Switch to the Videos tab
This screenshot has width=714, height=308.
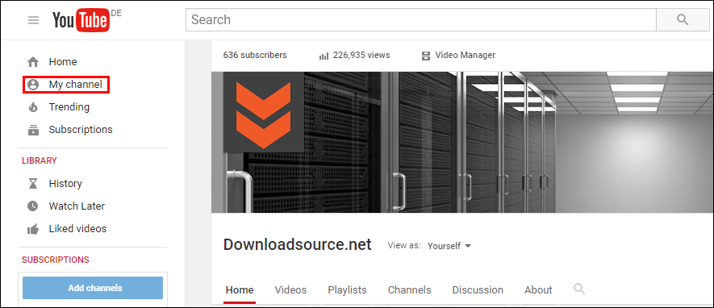click(290, 289)
